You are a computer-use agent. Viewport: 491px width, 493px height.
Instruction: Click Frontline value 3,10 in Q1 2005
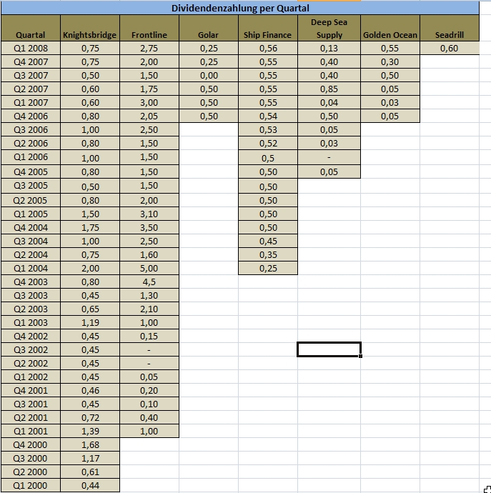[x=149, y=214]
